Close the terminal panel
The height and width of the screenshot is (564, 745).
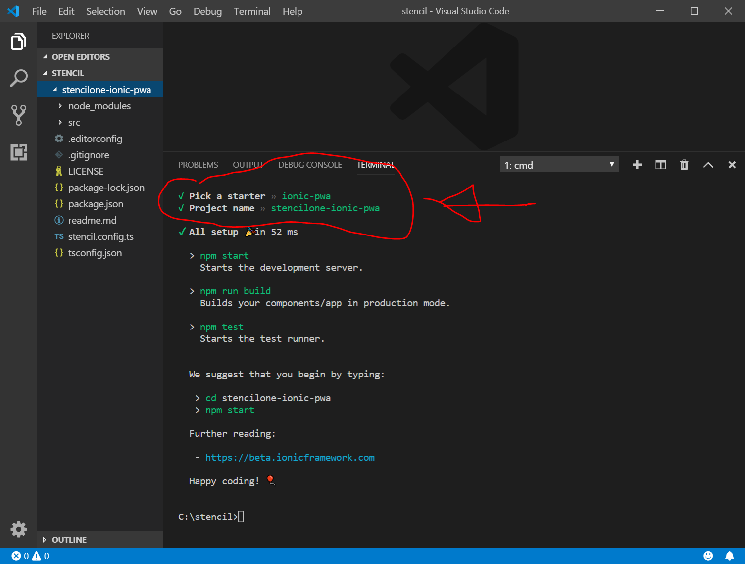coord(732,165)
